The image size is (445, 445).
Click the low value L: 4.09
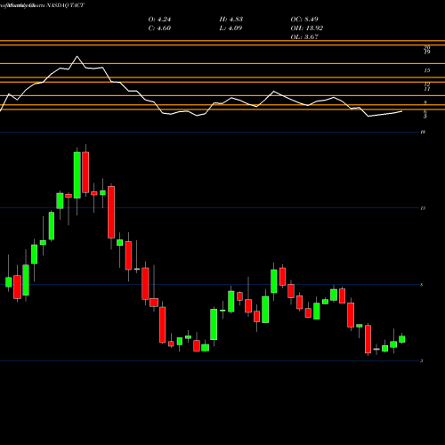pyautogui.click(x=231, y=28)
